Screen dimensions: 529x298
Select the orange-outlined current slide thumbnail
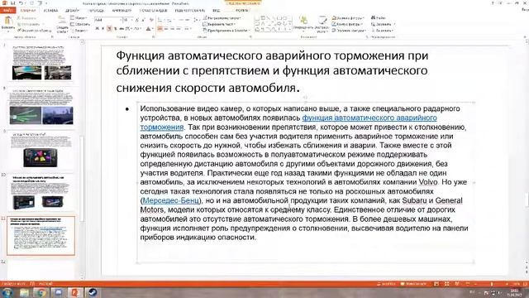(x=41, y=235)
